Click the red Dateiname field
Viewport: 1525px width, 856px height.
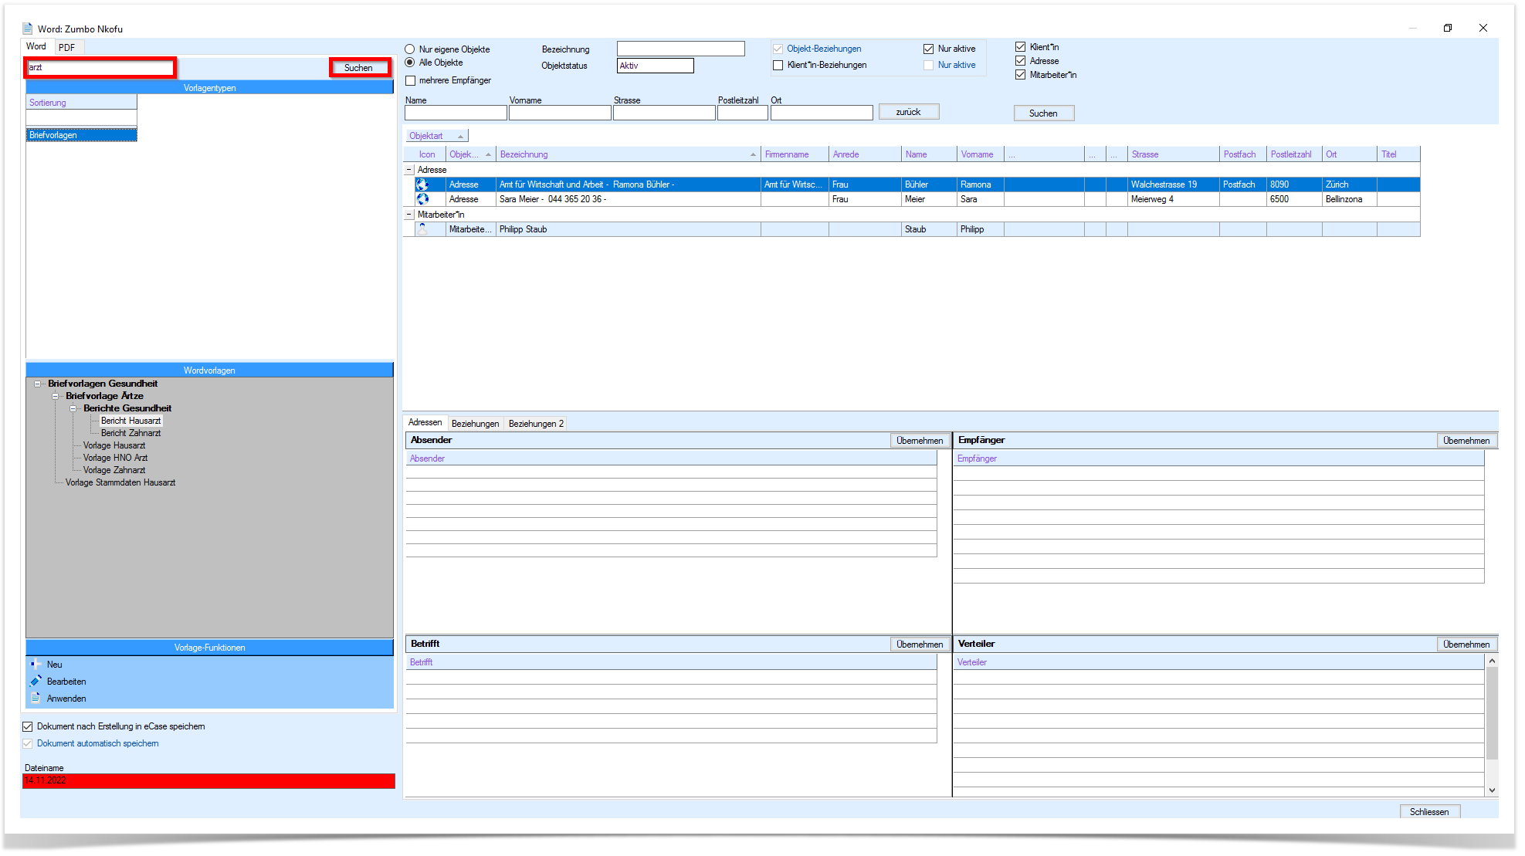click(209, 781)
